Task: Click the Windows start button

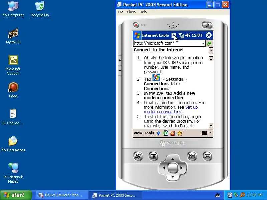Action: (16, 195)
